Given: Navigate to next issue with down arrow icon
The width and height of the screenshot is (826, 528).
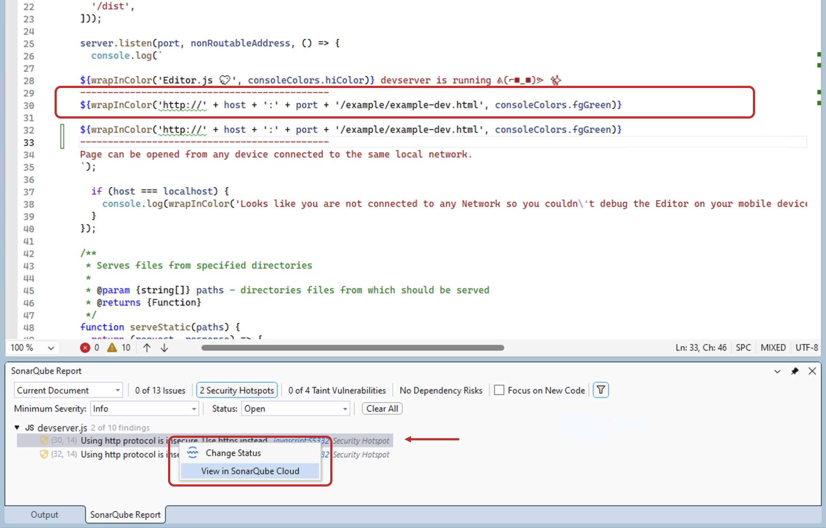Looking at the screenshot, I should click(164, 348).
